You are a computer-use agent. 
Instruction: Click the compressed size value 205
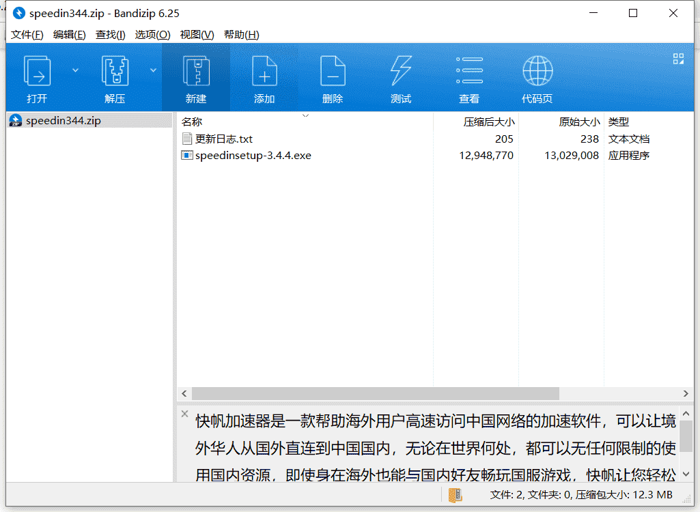click(x=504, y=139)
